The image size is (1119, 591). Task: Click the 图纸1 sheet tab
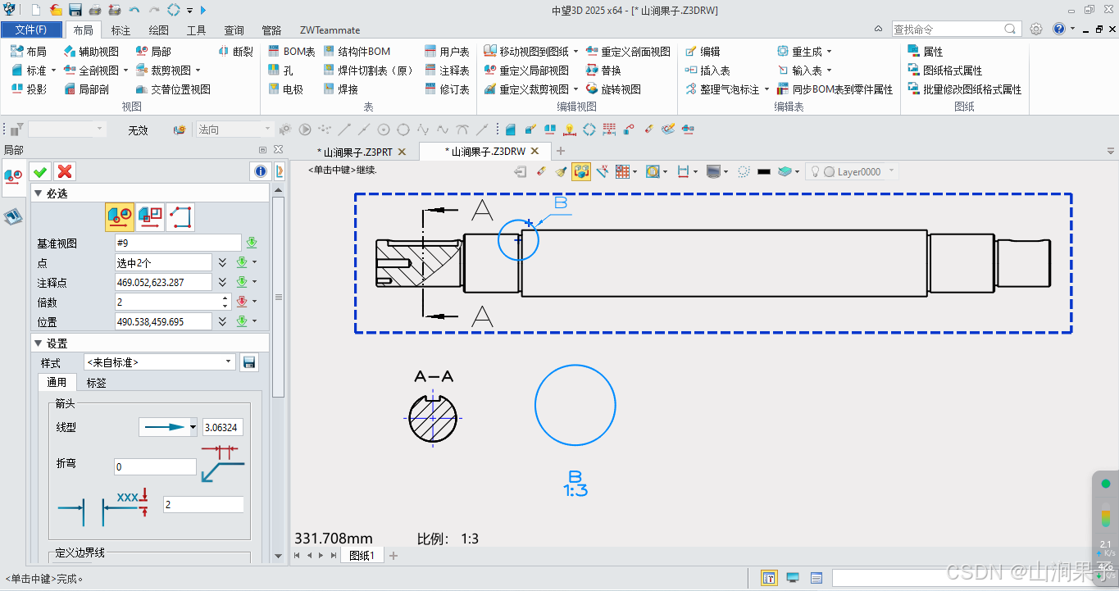click(362, 556)
